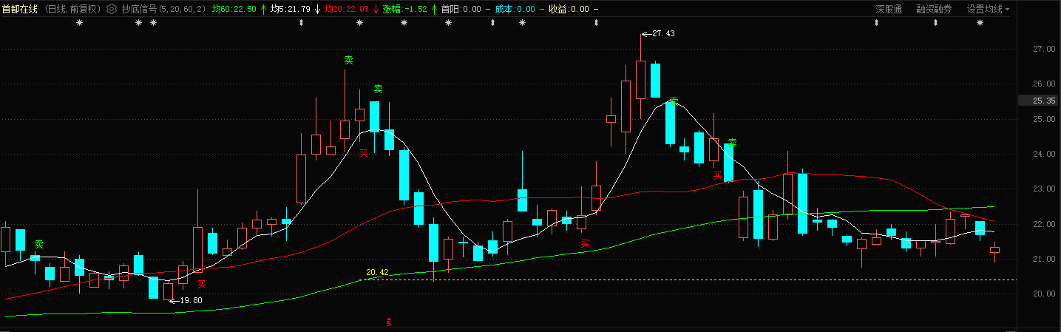Viewport: 1061px width, 332px height.
Task: Click the 收益:0.00 readout
Action: tap(569, 9)
